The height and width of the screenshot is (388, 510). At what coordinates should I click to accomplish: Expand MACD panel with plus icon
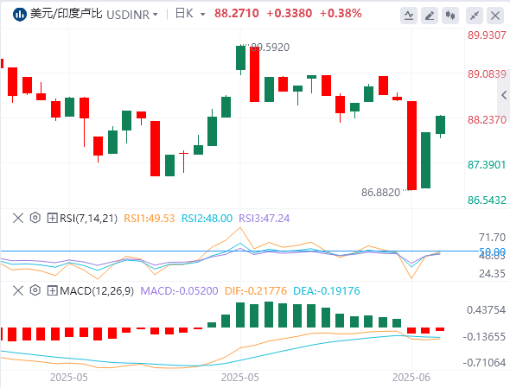click(x=52, y=290)
